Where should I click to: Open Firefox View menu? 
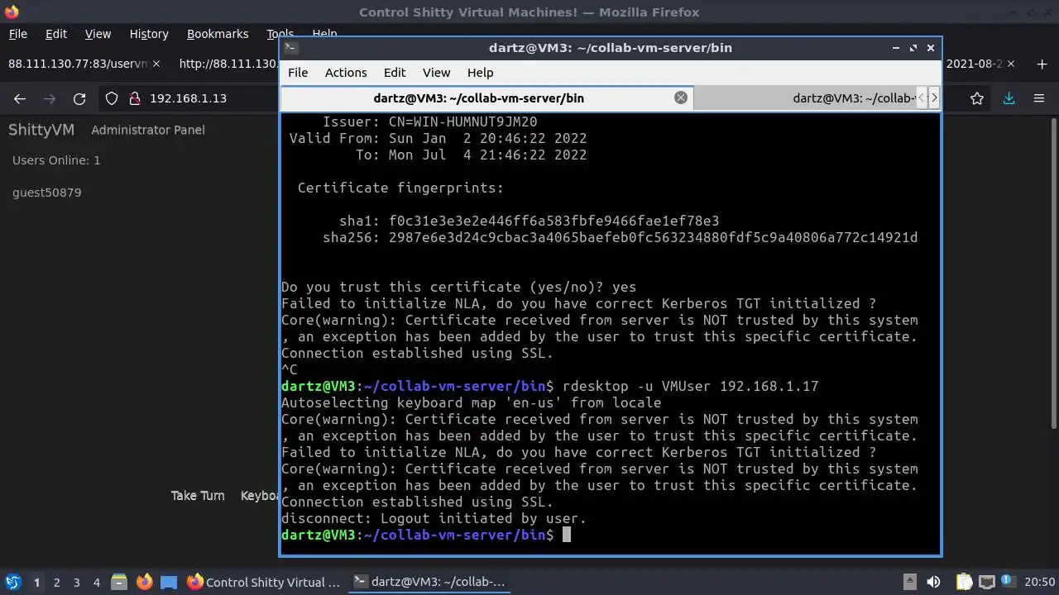tap(98, 34)
